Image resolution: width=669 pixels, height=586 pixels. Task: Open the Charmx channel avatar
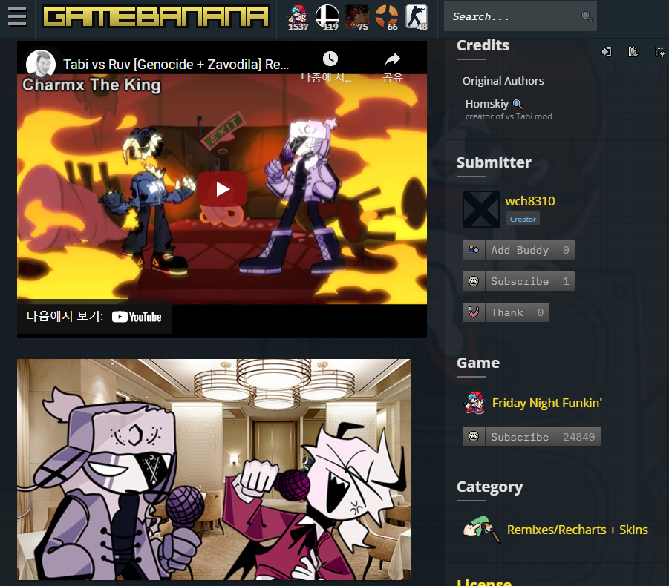coord(41,64)
